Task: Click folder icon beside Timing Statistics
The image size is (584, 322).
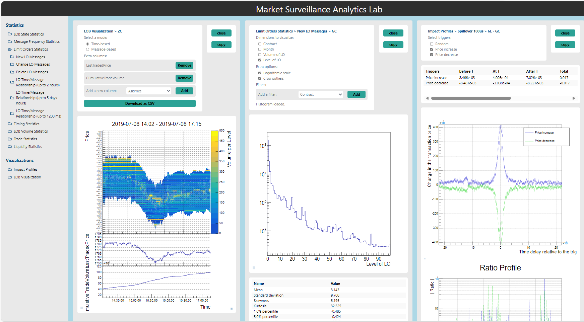Action: click(x=10, y=124)
